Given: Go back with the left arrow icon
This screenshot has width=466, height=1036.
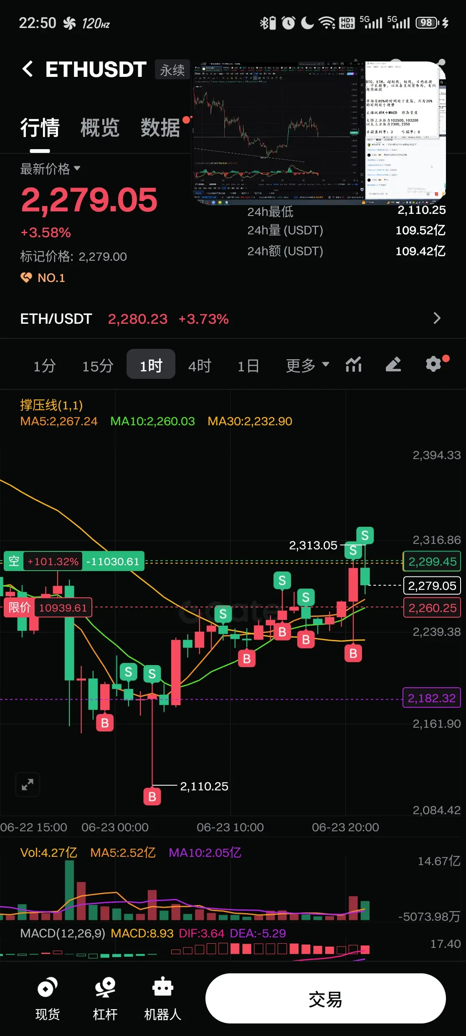Looking at the screenshot, I should pyautogui.click(x=28, y=69).
